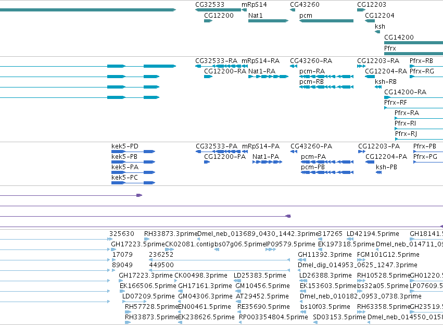Open EST CK02081.contig
The height and width of the screenshot is (325, 443).
pos(189,244)
